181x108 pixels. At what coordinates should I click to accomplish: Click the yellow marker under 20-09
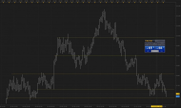43,3
